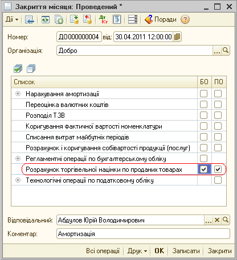The image size is (237, 260).
Task: Click the post document toolbar icon
Action: (74, 19)
